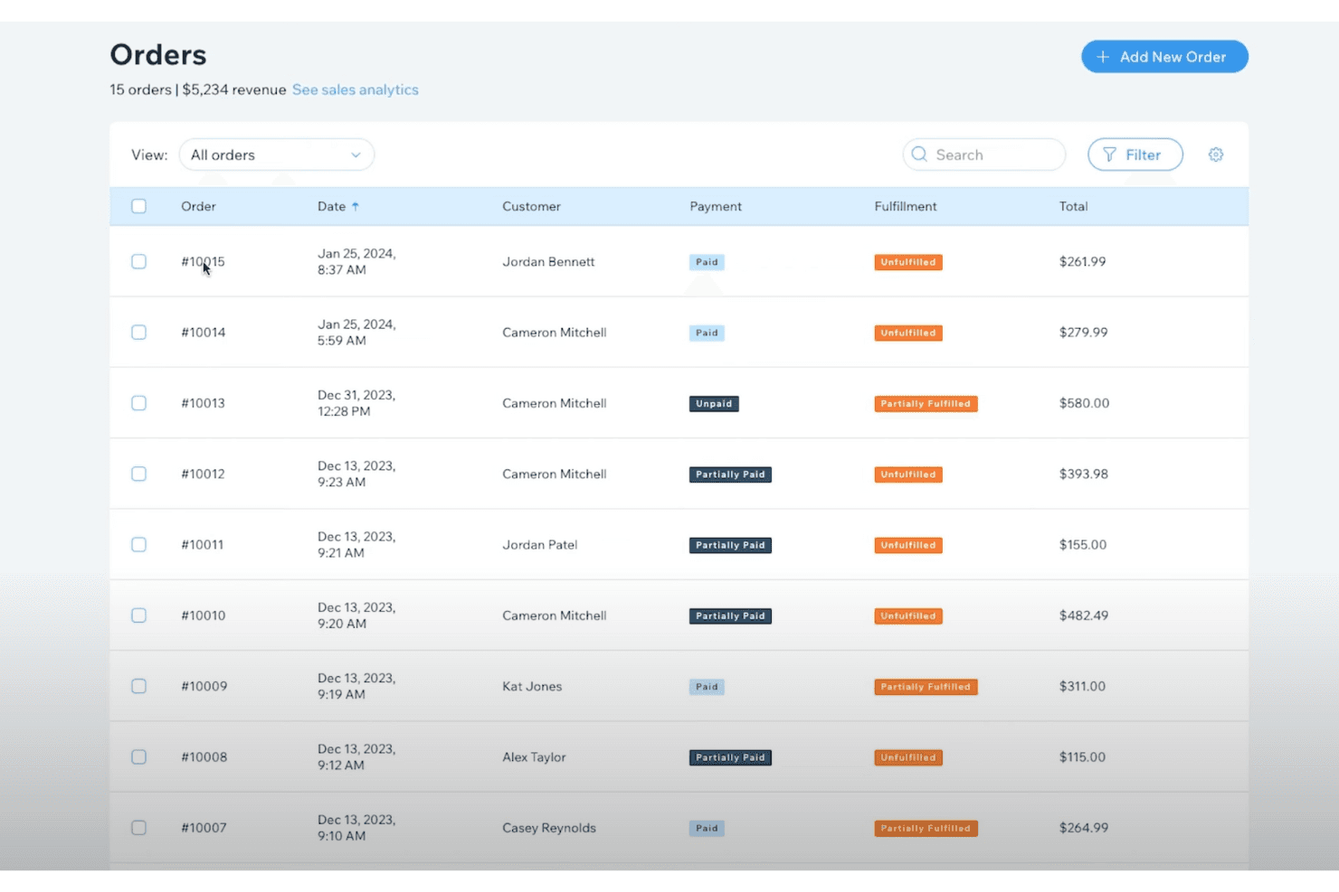This screenshot has height=892, width=1339.
Task: Click the Paid badge on order #10014
Action: tap(707, 333)
